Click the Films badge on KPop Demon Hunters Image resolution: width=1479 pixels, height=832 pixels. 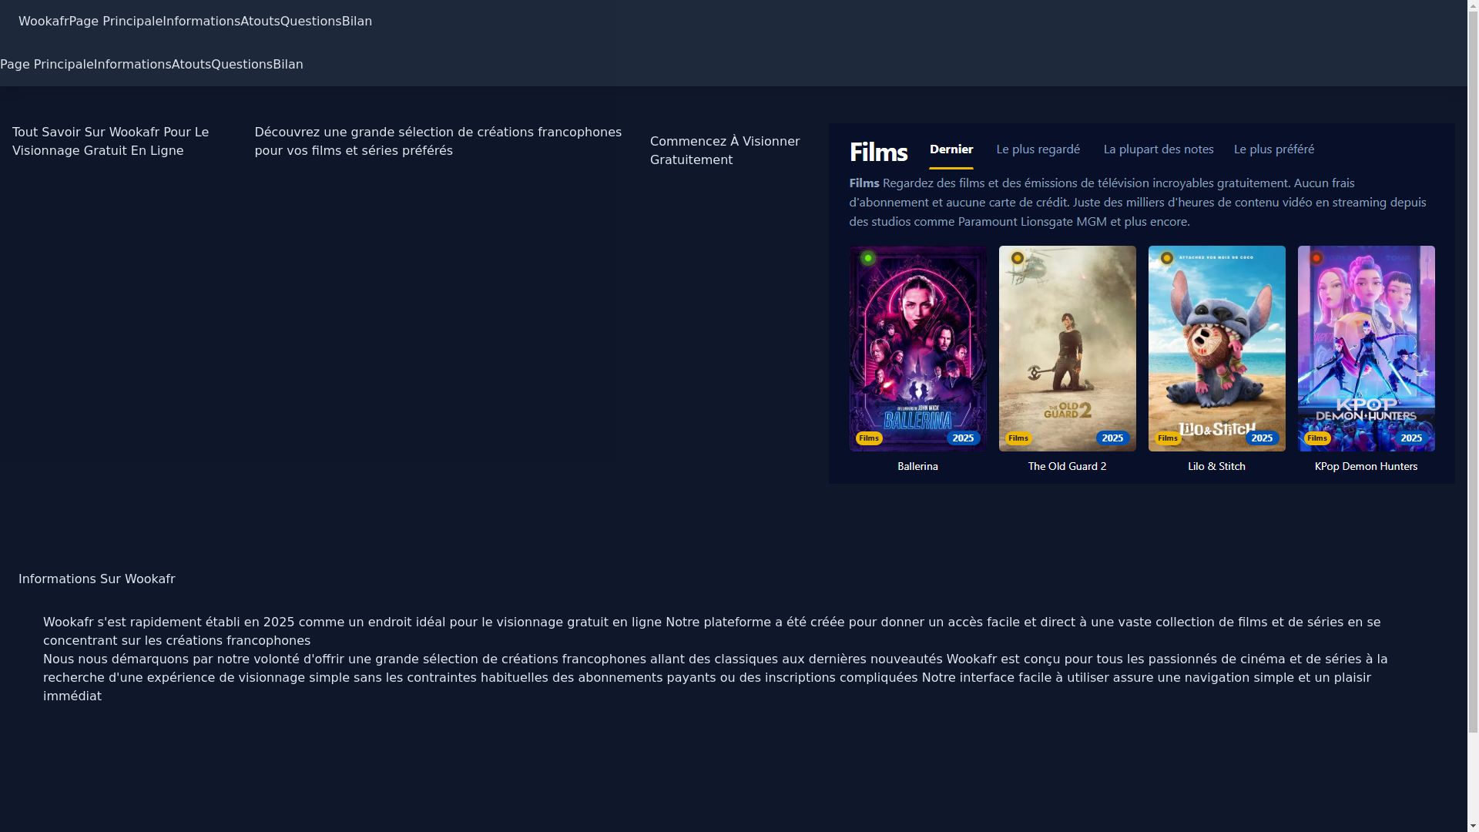point(1317,438)
